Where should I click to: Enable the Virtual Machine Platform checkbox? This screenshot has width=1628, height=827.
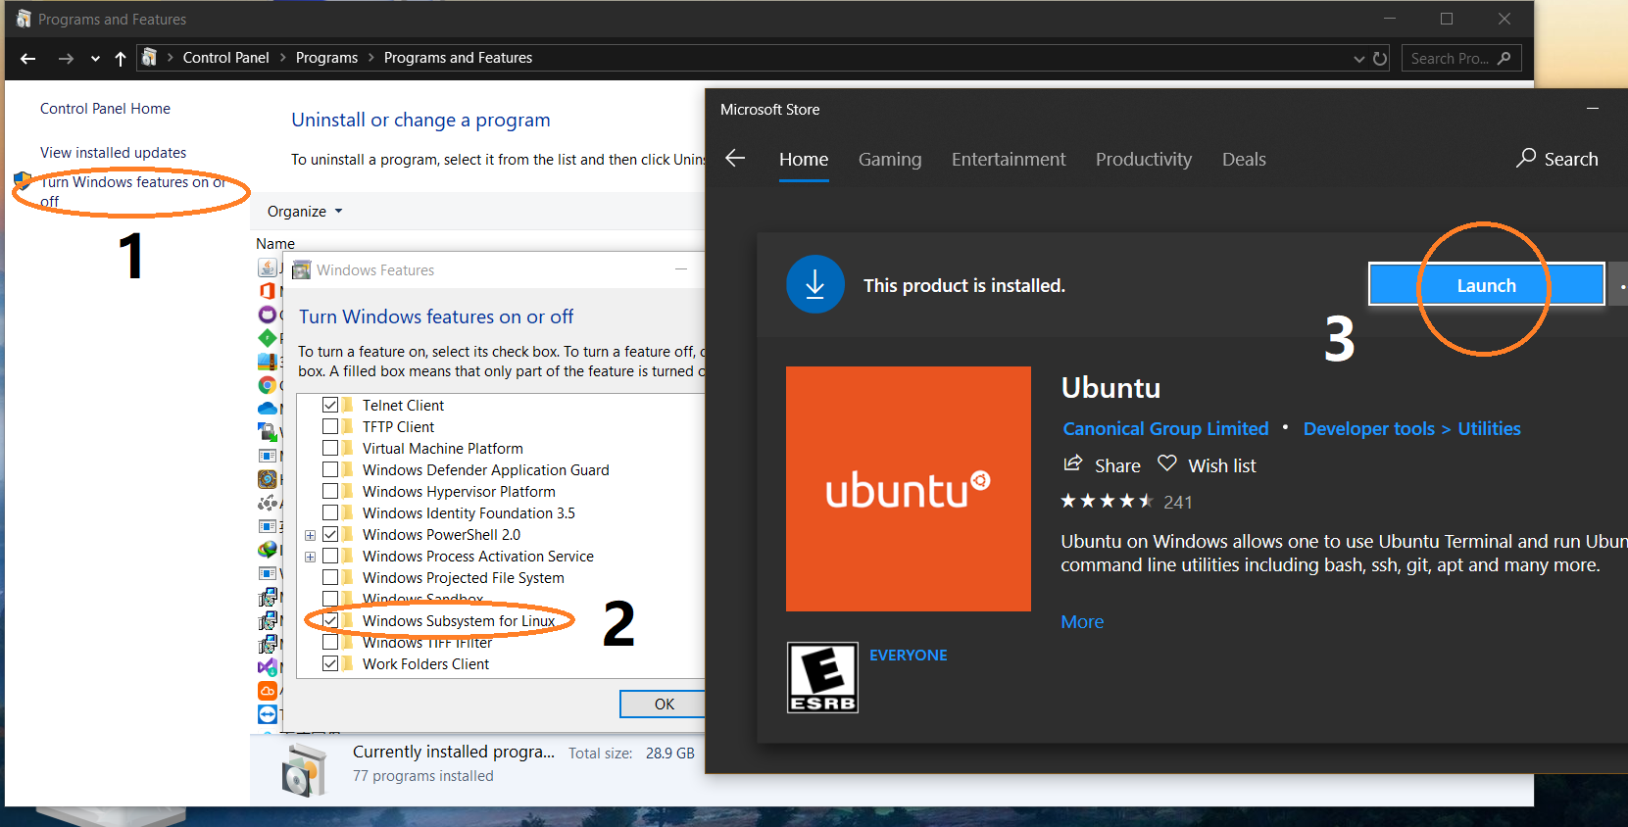point(330,448)
